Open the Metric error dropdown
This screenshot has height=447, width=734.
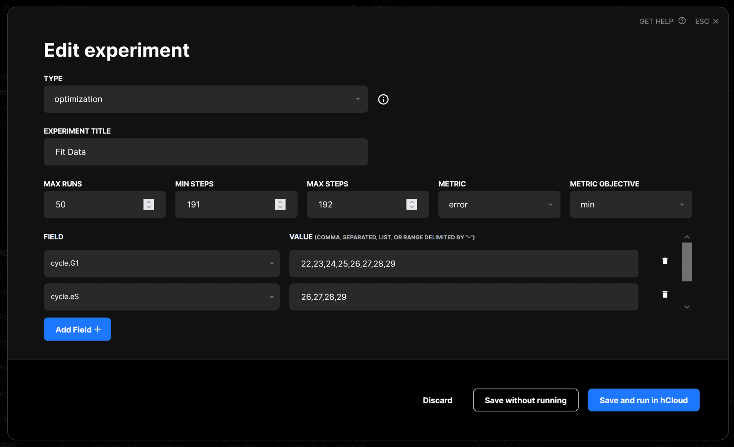[499, 204]
